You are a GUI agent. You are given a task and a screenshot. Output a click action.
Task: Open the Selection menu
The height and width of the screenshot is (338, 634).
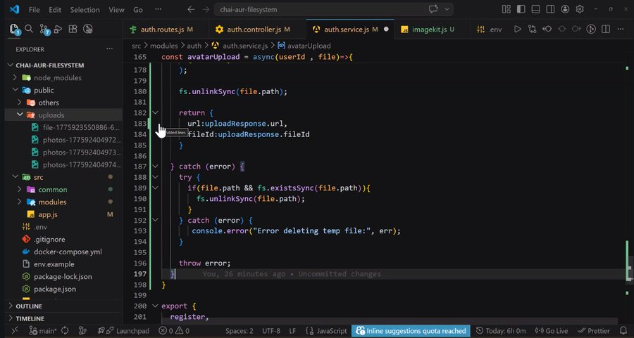click(x=85, y=10)
